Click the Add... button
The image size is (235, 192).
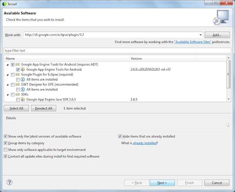coord(217,35)
